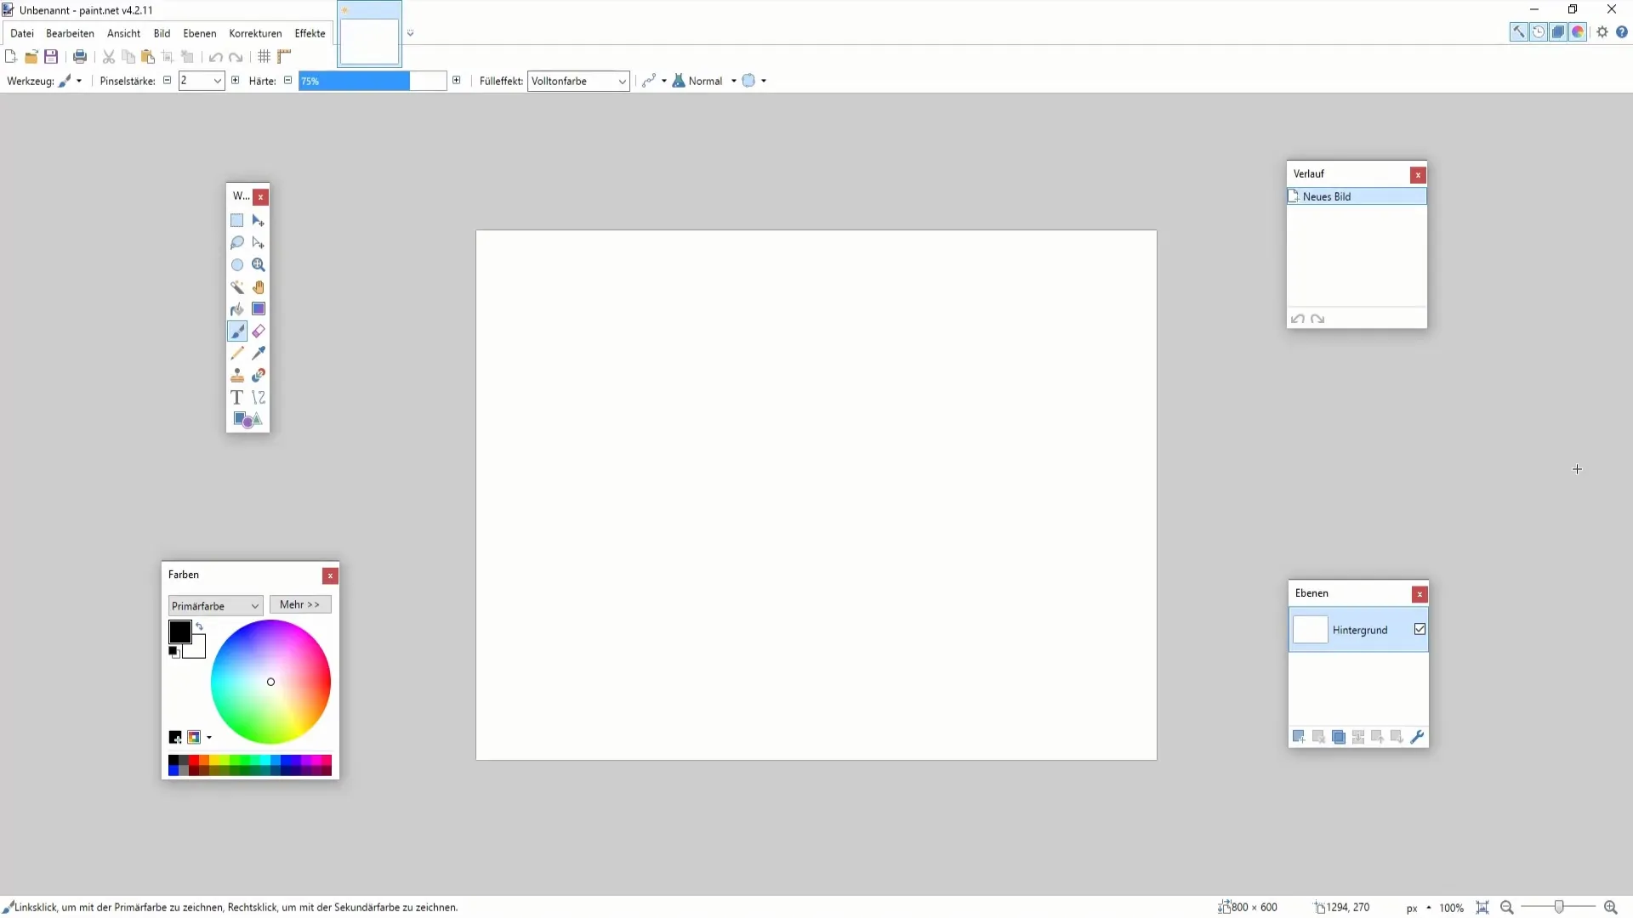The height and width of the screenshot is (918, 1633).
Task: Select the Pan hand tool
Action: pyautogui.click(x=259, y=286)
